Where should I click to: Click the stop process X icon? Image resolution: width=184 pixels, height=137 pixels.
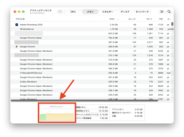pyautogui.click(x=60, y=12)
